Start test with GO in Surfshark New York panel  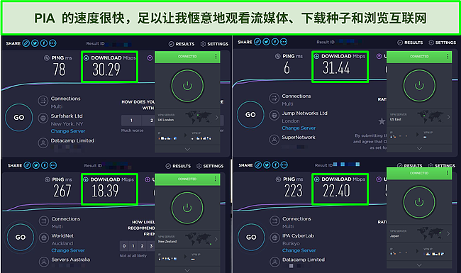(19, 118)
